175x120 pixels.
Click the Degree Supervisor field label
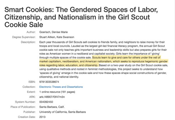click(x=24, y=37)
